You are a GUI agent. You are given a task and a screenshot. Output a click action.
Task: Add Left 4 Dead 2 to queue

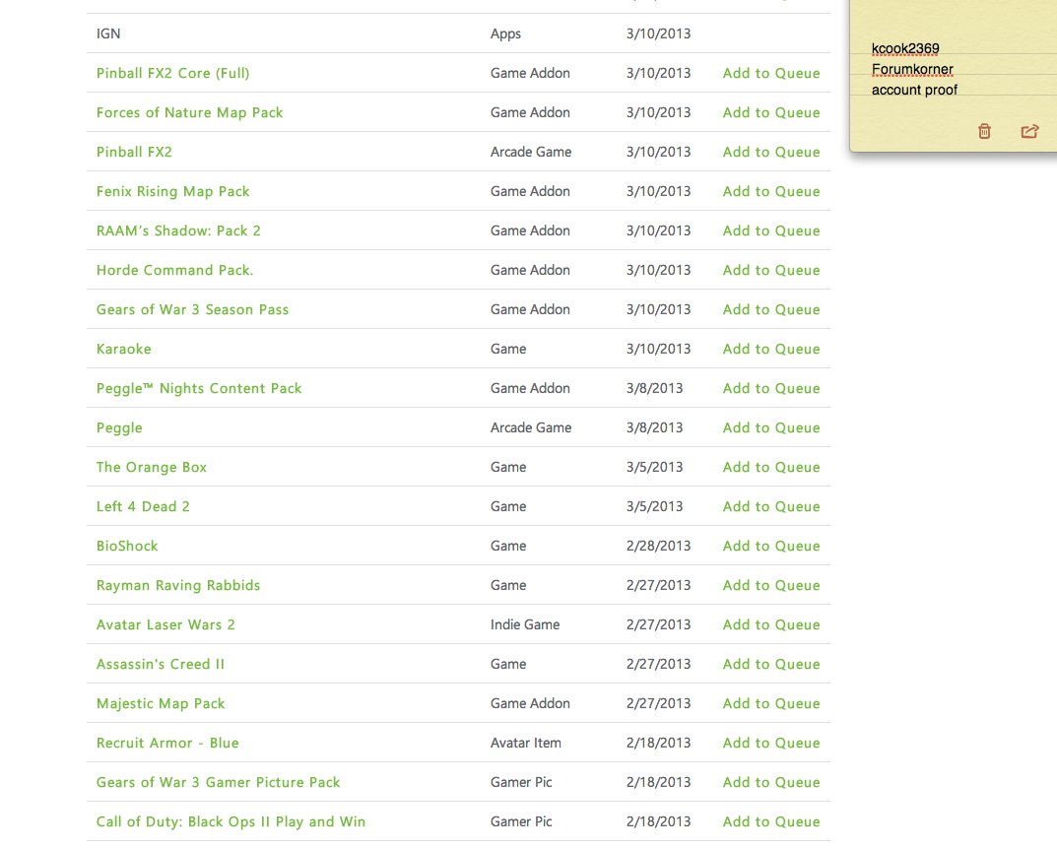(x=771, y=506)
